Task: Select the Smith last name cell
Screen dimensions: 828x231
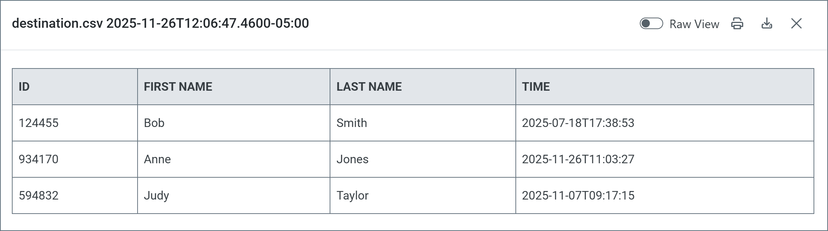Action: click(352, 123)
